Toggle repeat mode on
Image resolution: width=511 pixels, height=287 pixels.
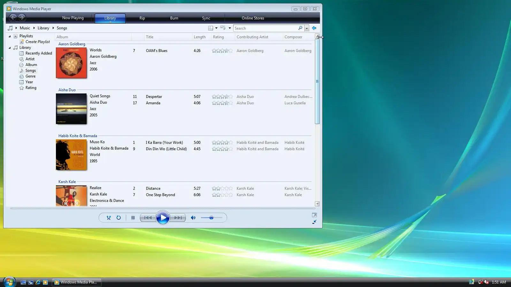pos(118,218)
